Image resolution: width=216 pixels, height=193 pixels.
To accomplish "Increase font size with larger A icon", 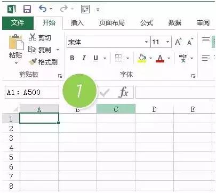I will pyautogui.click(x=178, y=42).
